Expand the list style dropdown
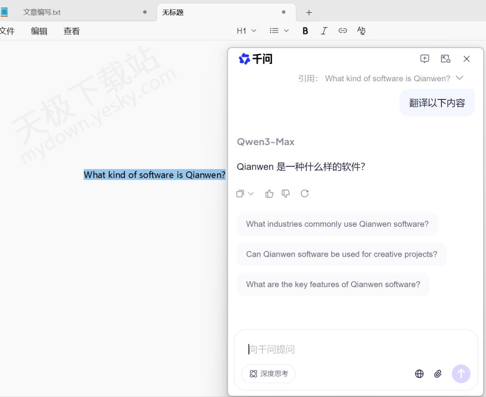 coord(279,31)
